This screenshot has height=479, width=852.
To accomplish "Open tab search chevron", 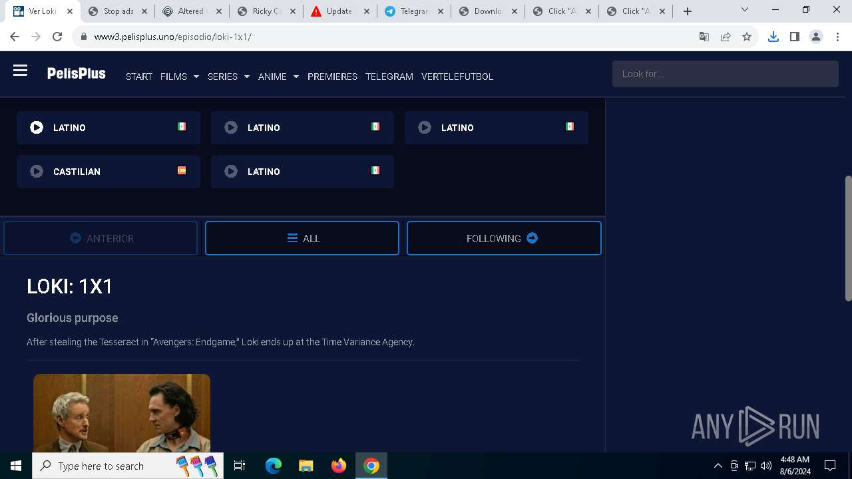I will (x=745, y=10).
